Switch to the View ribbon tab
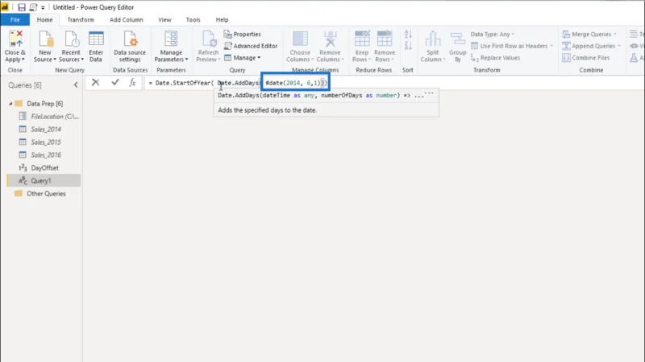Viewport: 645px width, 362px height. [x=164, y=19]
